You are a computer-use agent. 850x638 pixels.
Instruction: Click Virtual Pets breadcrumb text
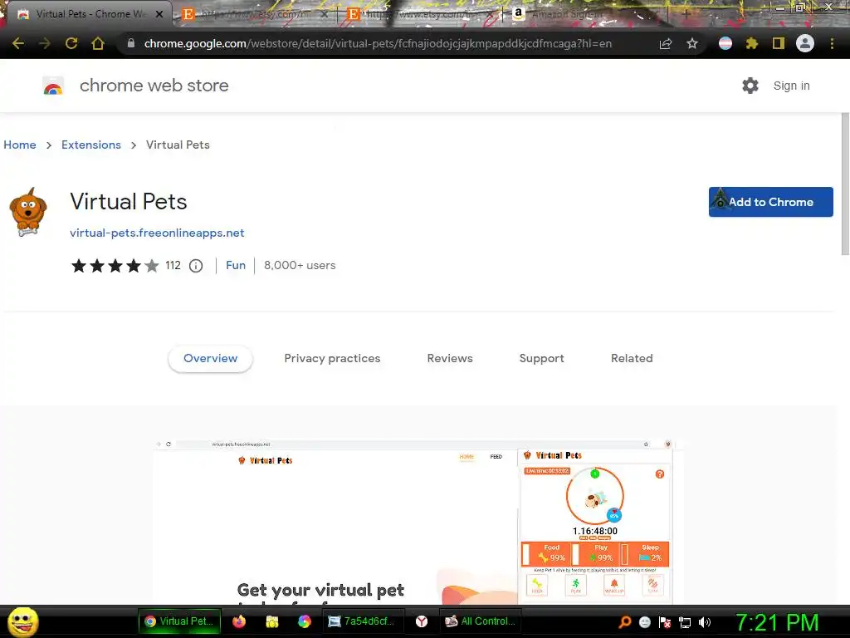pos(178,145)
